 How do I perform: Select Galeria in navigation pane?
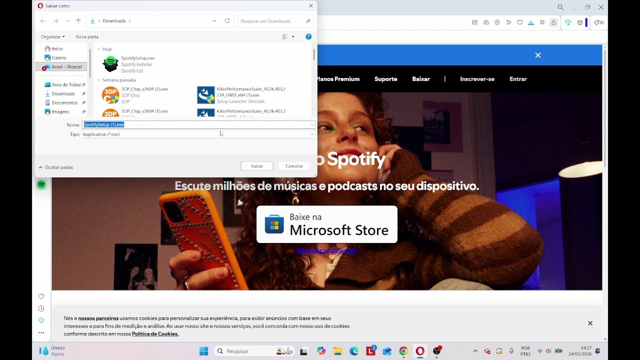(55, 57)
